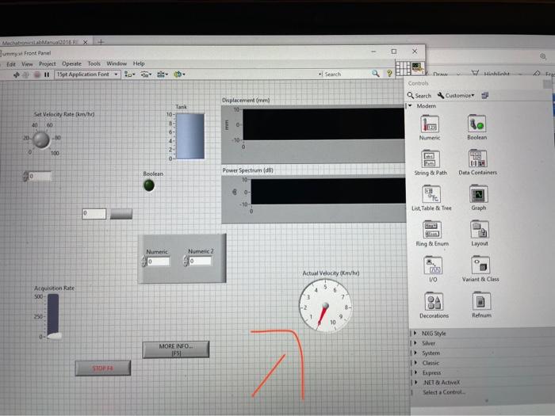
Task: Click the Displacement (mm) graph plot area
Action: (x=323, y=124)
